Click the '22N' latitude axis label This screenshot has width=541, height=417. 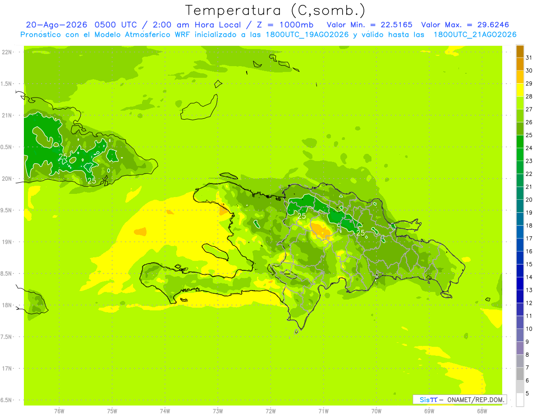tap(7, 52)
